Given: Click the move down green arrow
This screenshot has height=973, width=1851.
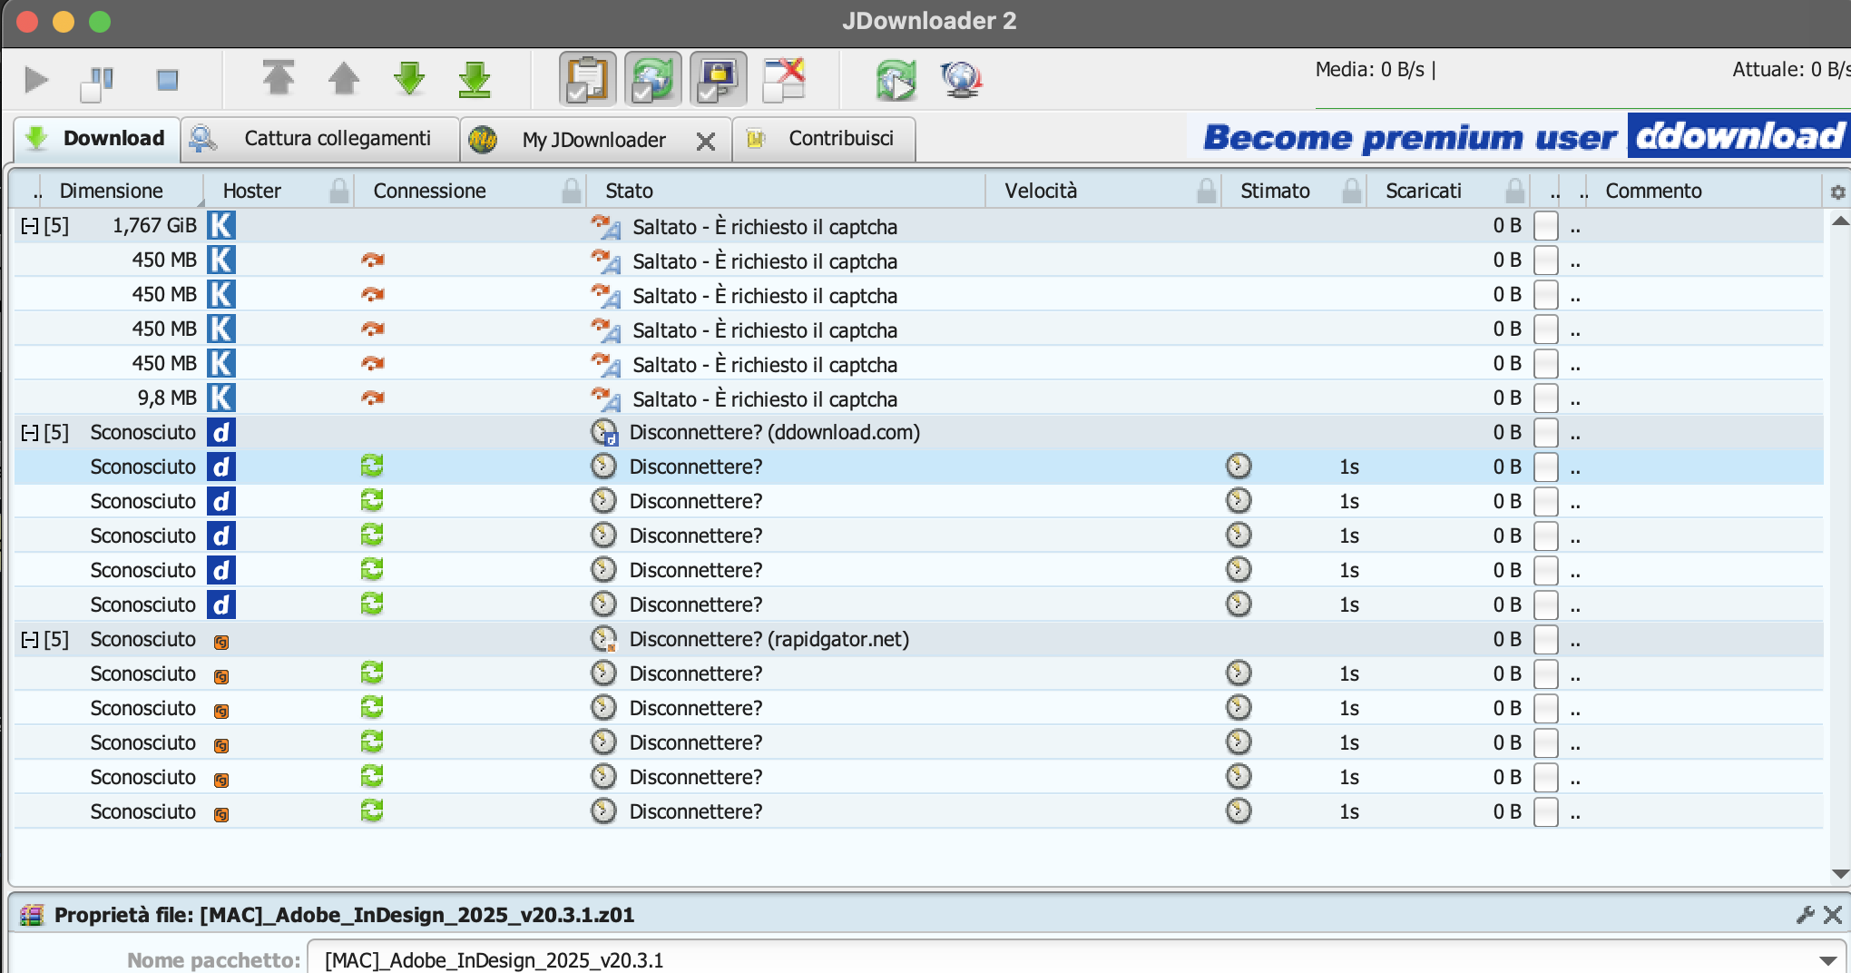Looking at the screenshot, I should [x=409, y=79].
